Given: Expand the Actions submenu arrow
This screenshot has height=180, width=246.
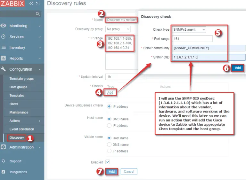Looking at the screenshot, I should click(x=40, y=121).
